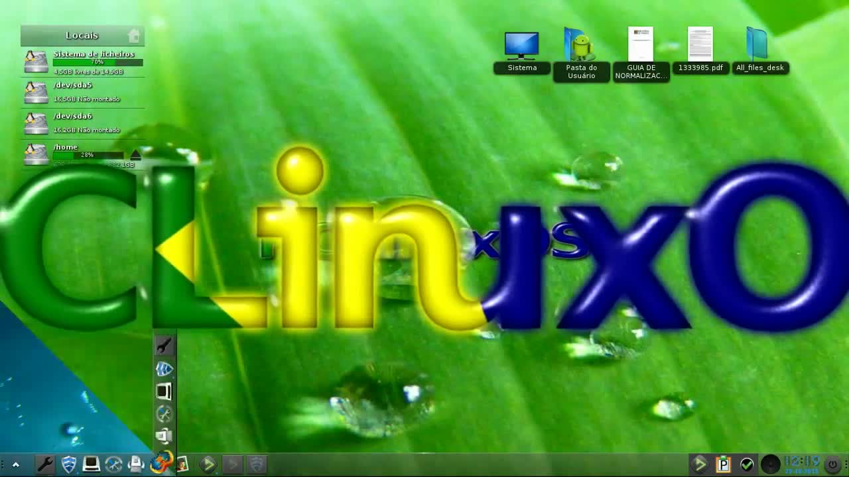Click the black circular tray applet
The width and height of the screenshot is (849, 477).
tap(770, 464)
